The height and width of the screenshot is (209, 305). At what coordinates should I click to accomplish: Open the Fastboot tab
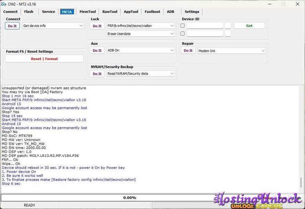tap(152, 12)
